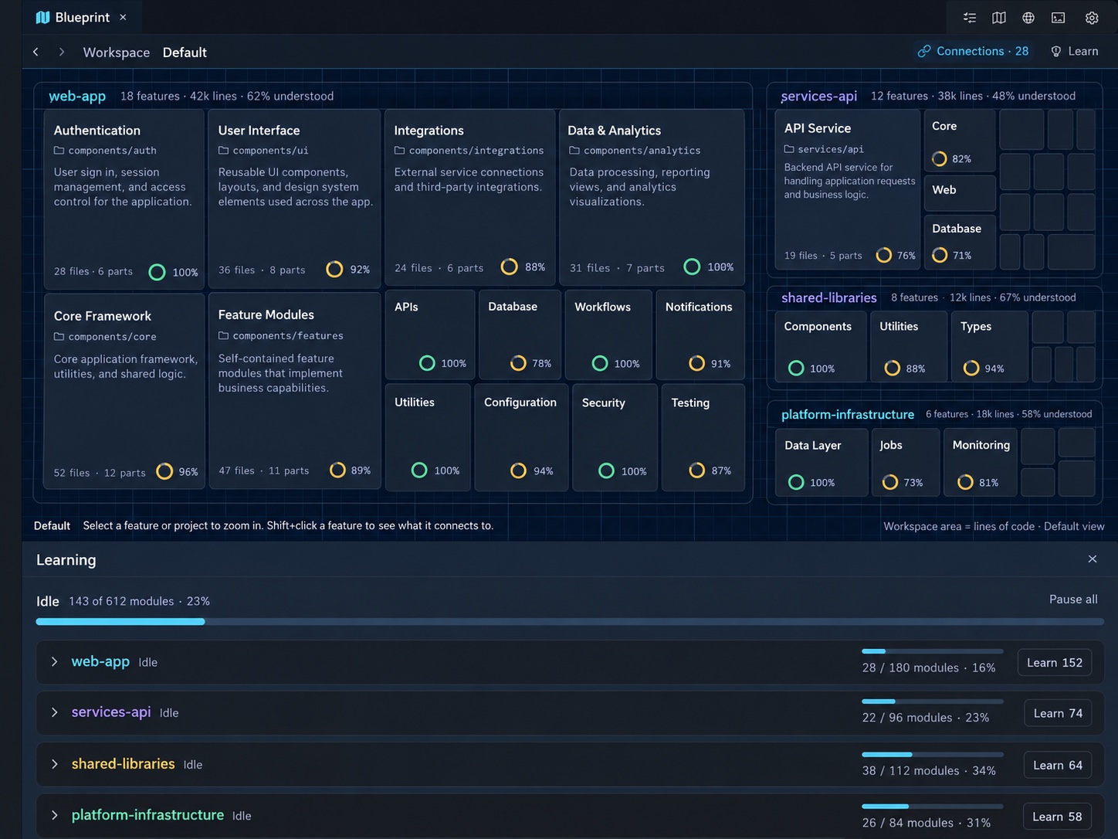Image resolution: width=1118 pixels, height=839 pixels.
Task: Click the Learn 64 button
Action: pyautogui.click(x=1058, y=766)
